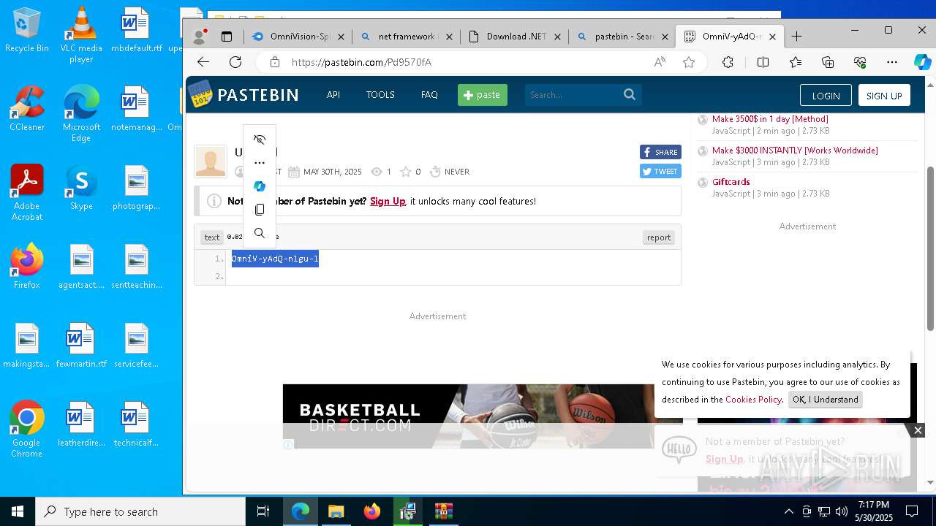Screen dimensions: 936x526
Task: Click Pastebin LOGIN button
Action: point(826,96)
